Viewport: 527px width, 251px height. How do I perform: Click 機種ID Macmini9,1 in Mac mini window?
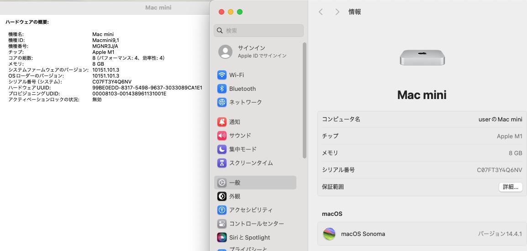coord(105,40)
